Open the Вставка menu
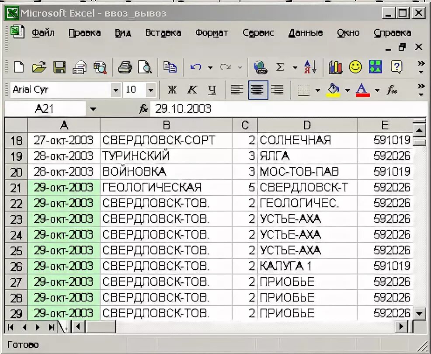The height and width of the screenshot is (354, 431). coord(163,33)
